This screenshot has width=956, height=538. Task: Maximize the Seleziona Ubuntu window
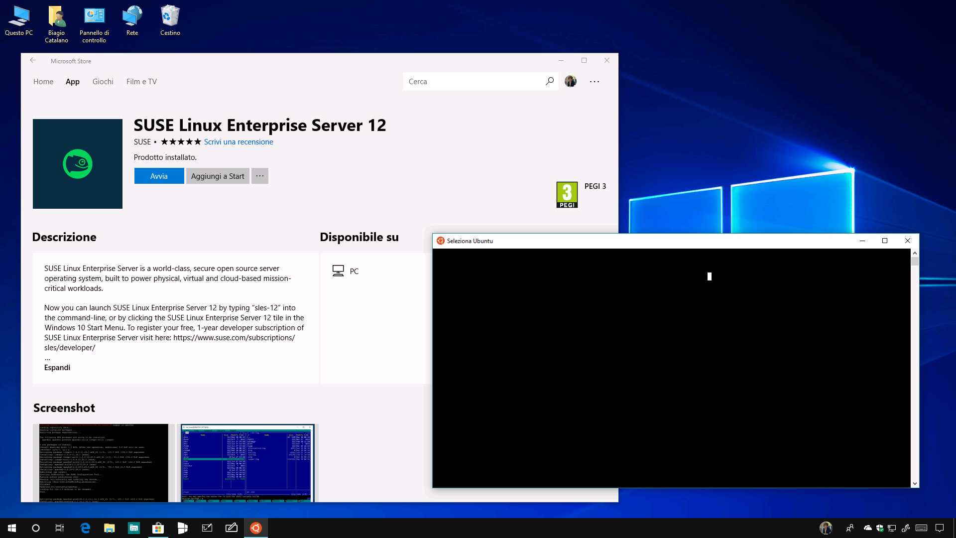pyautogui.click(x=885, y=241)
